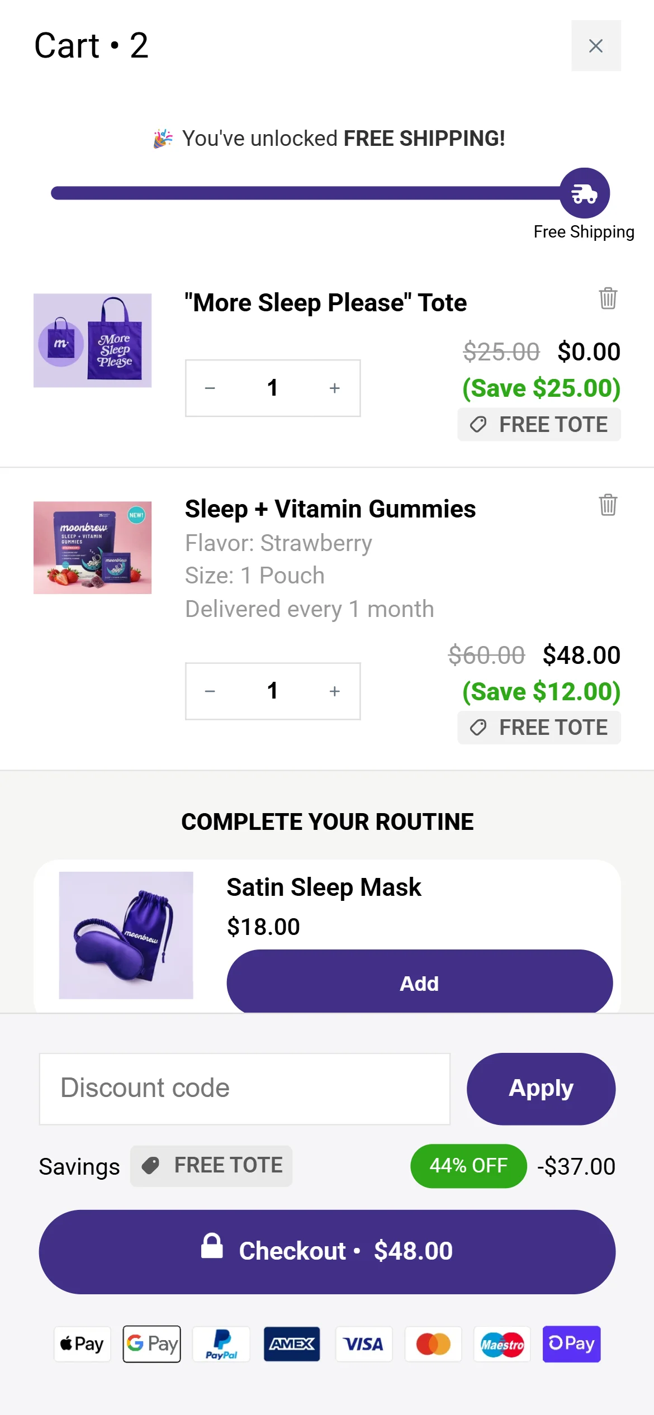Increase gummies quantity with plus button
654x1415 pixels.
[x=335, y=691]
